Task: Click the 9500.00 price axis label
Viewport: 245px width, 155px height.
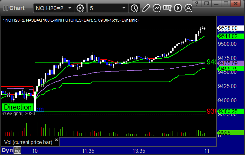Action: pyautogui.click(x=227, y=44)
